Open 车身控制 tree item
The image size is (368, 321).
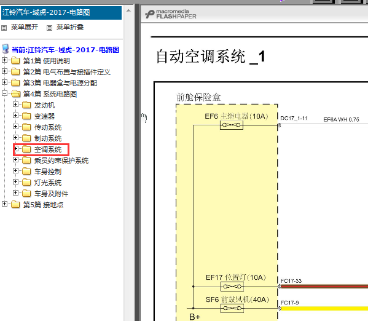coord(48,172)
